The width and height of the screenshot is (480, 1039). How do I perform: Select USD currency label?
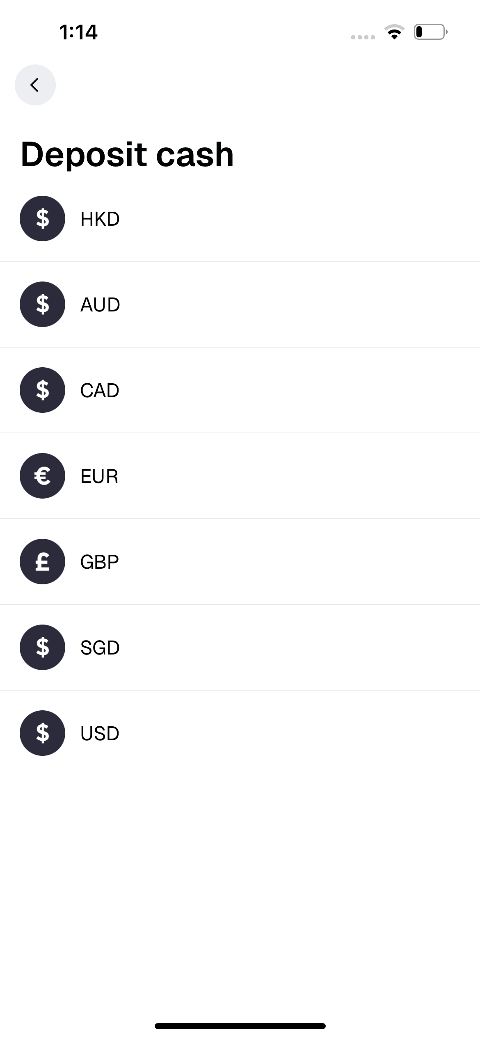tap(100, 734)
